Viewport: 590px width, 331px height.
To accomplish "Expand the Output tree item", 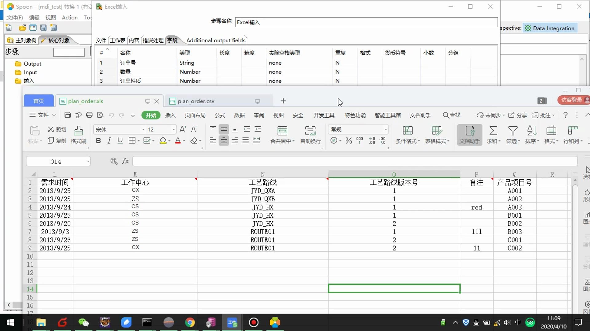I will click(18, 63).
